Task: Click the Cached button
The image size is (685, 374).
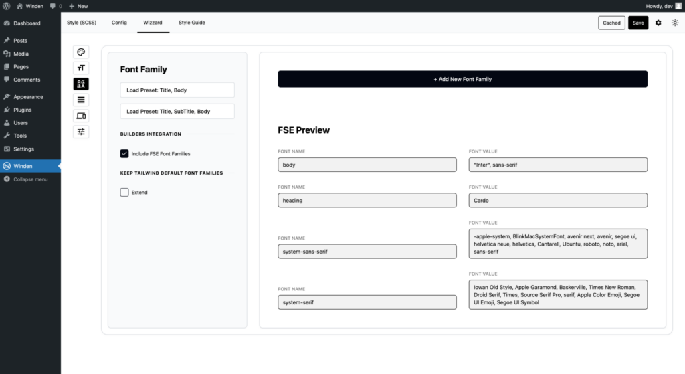Action: point(611,23)
